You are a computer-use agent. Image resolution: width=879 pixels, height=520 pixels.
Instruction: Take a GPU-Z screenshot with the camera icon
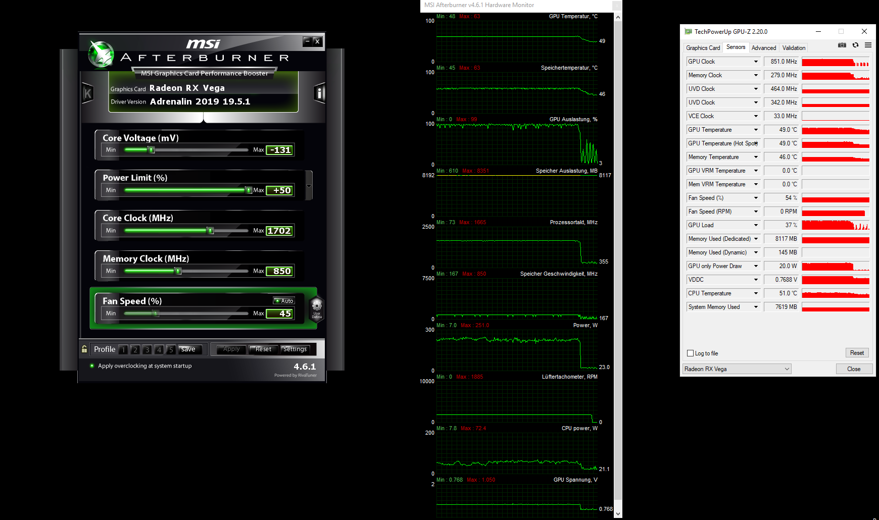[842, 45]
